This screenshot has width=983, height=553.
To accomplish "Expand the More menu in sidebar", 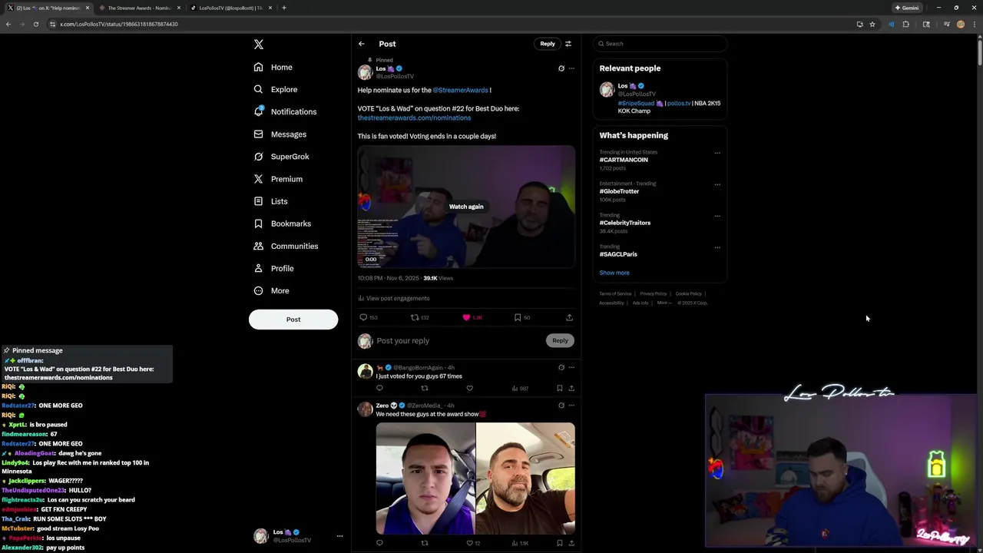I will (x=271, y=290).
